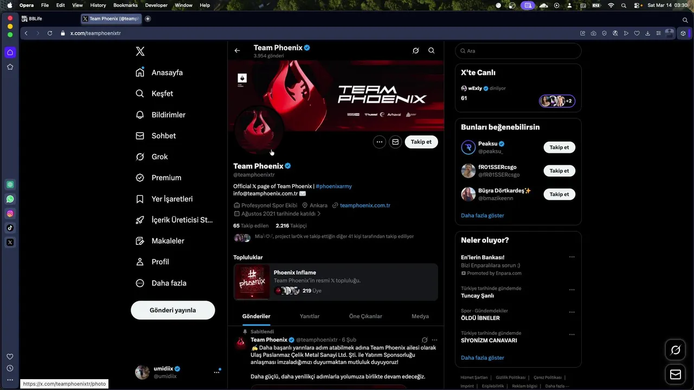694x390 pixels.
Task: Open WhatsApp in the Opera sidebar
Action: 10,199
